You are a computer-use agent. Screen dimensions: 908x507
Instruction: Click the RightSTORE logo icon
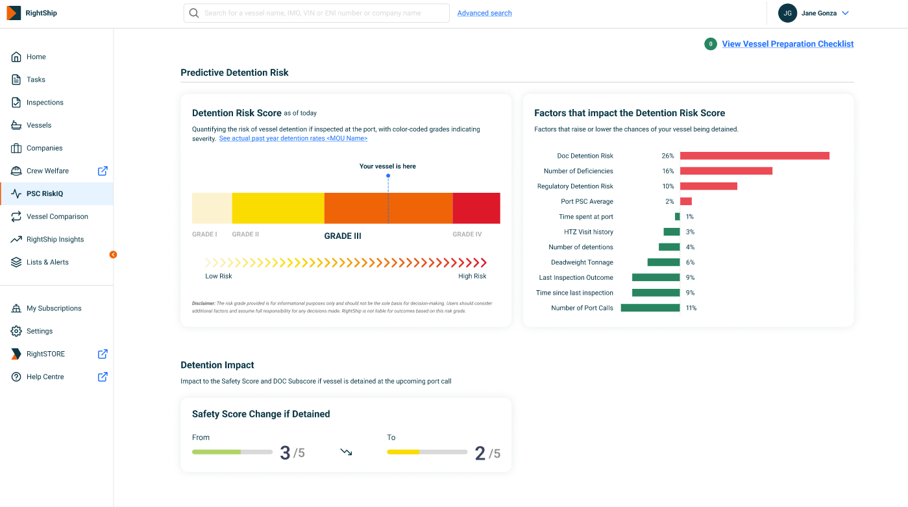click(x=16, y=354)
